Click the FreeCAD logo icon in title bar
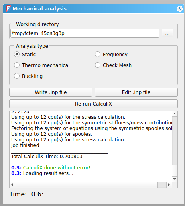This screenshot has height=206, width=185. point(8,8)
